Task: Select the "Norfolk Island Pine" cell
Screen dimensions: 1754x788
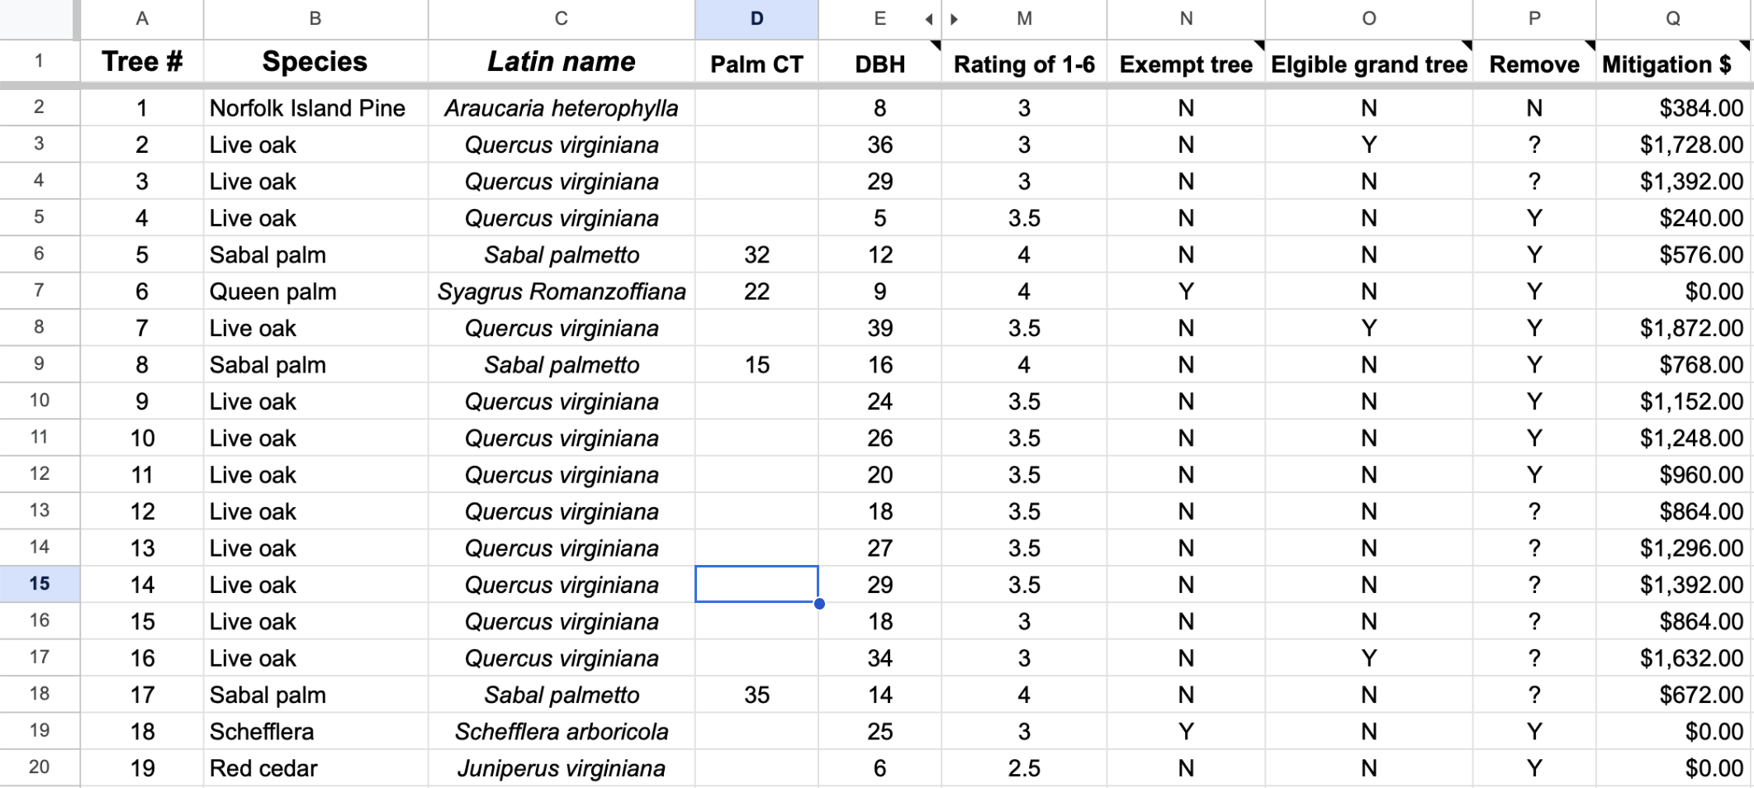Action: pos(315,108)
